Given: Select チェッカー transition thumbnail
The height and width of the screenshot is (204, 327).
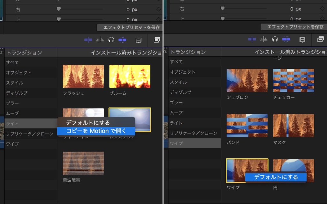Looking at the screenshot, I should click(x=294, y=80).
